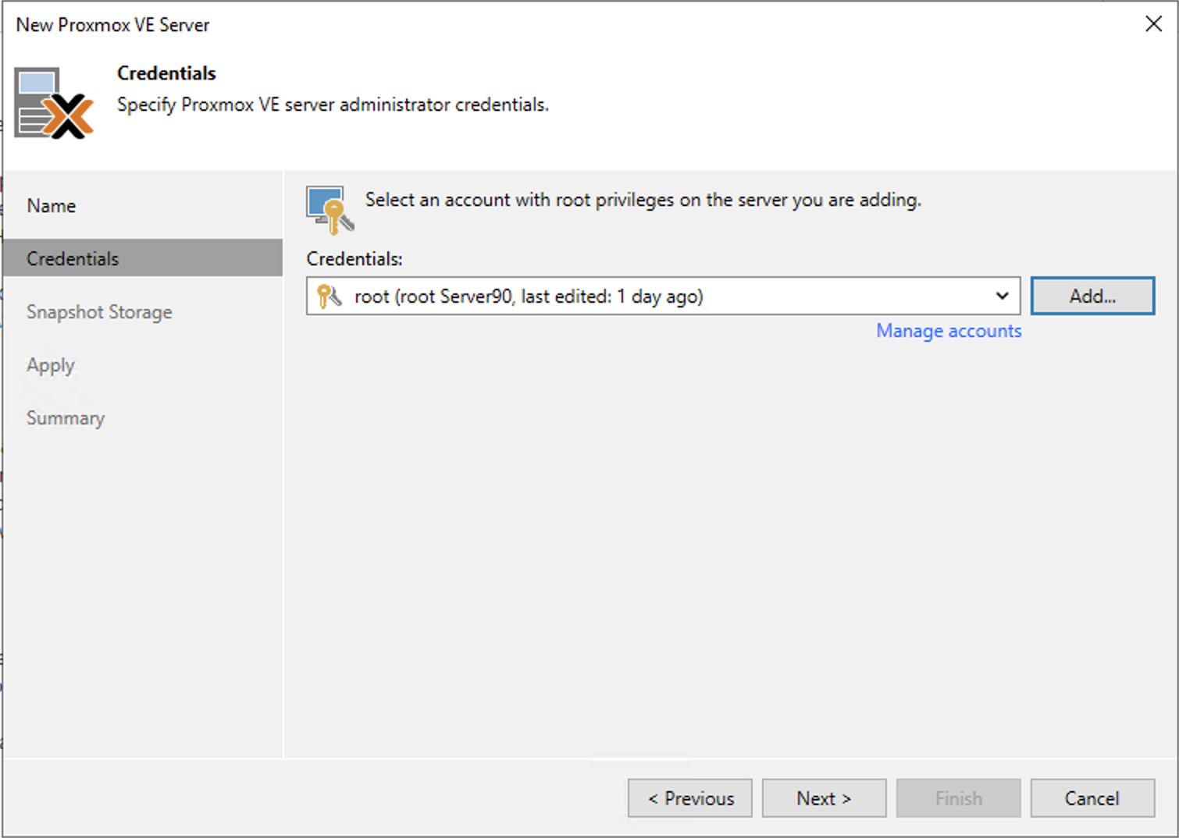Click the Proxmox VE server icon in header

[54, 103]
